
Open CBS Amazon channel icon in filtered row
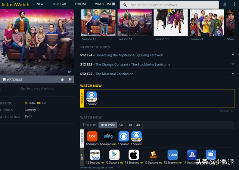(x=137, y=136)
